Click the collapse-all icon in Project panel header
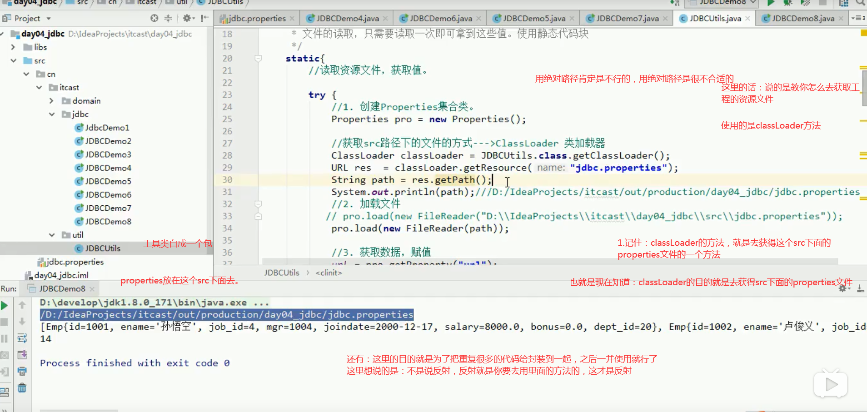This screenshot has width=867, height=412. (168, 18)
